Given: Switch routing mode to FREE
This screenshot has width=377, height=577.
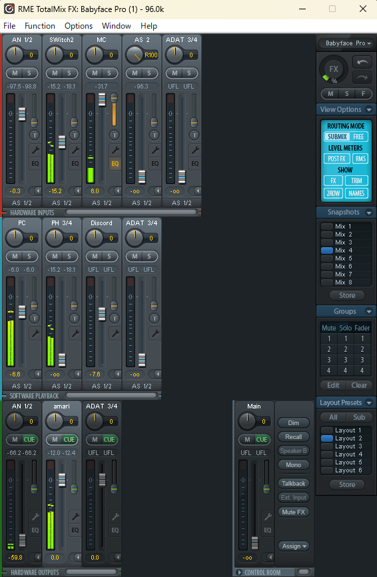Looking at the screenshot, I should click(358, 137).
